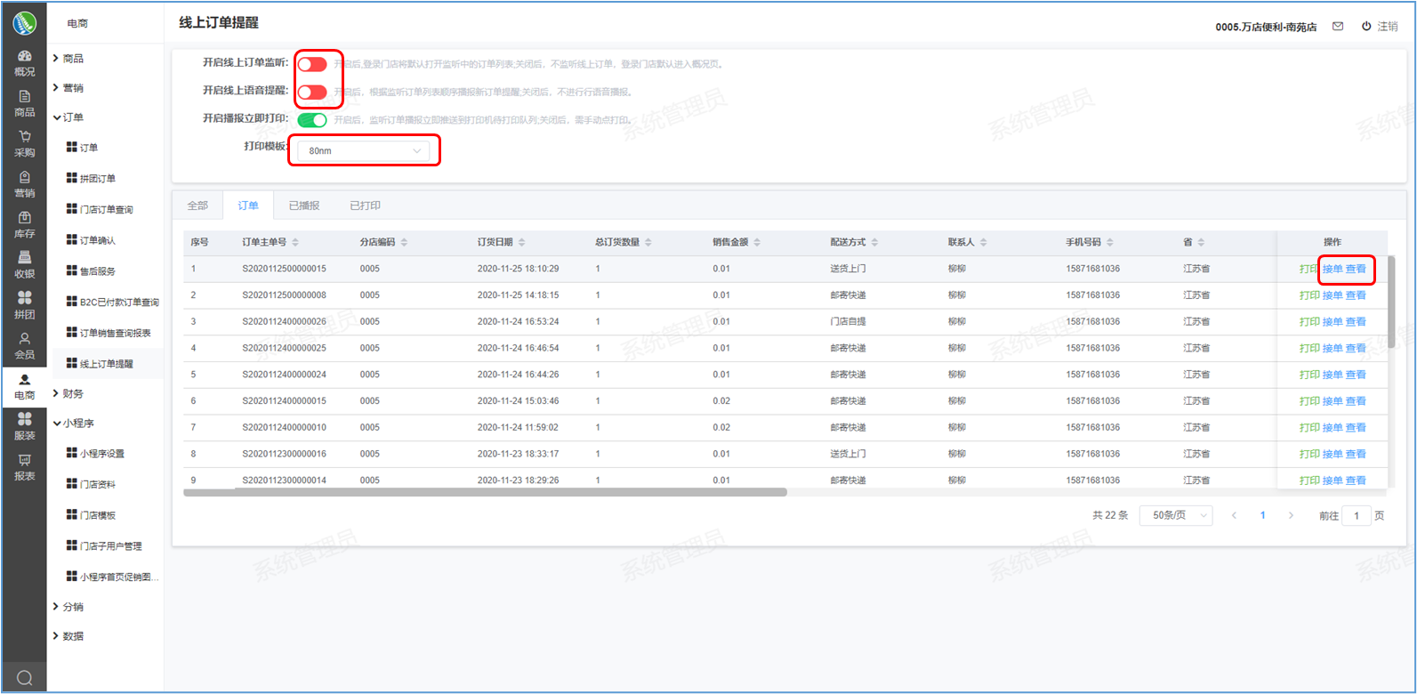The width and height of the screenshot is (1417, 694).
Task: Enable the 开启线上订单监听 switch
Action: click(312, 64)
